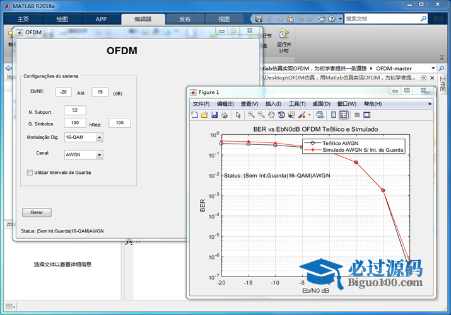Click Q. Símbolos field showing 100
The image size is (451, 315).
75,123
